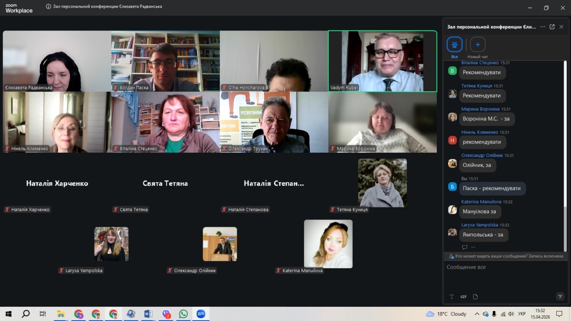Open Microsoft Word from the taskbar
This screenshot has height=321, width=571.
coord(148,314)
